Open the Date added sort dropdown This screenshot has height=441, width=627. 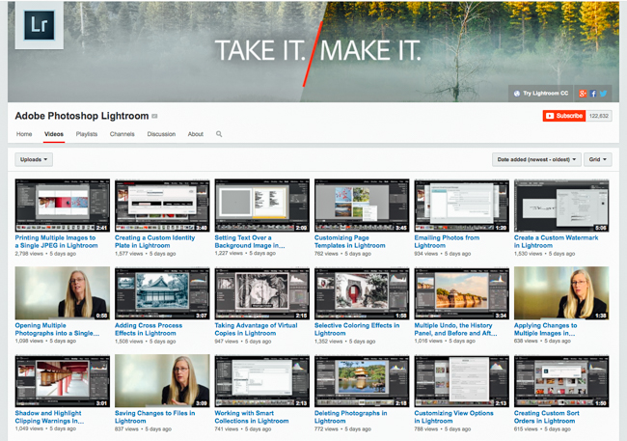pyautogui.click(x=536, y=159)
